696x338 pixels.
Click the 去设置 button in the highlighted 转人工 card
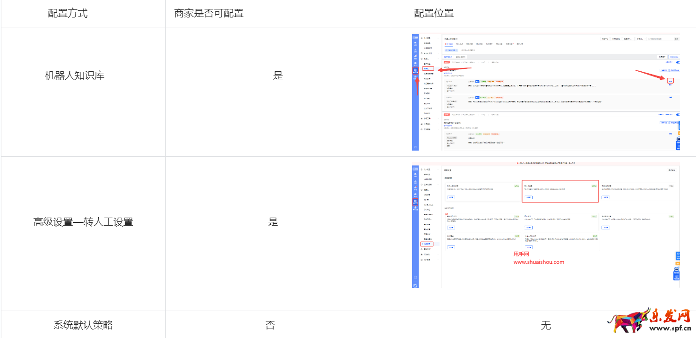coord(528,197)
